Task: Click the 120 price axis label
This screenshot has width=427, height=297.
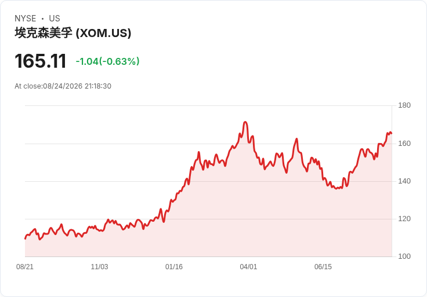Action: 404,219
